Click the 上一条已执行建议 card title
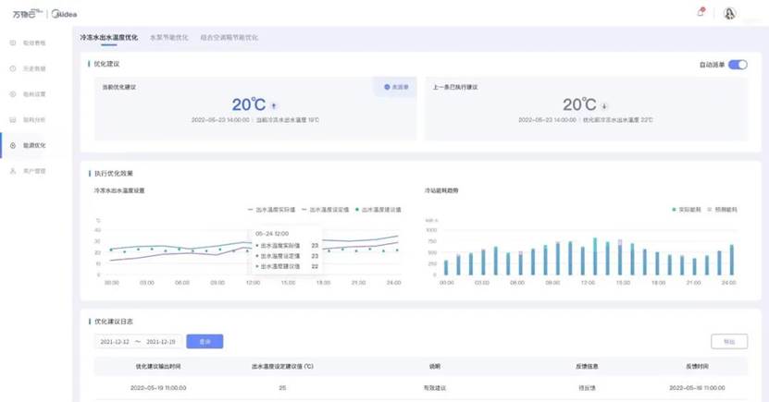 454,87
